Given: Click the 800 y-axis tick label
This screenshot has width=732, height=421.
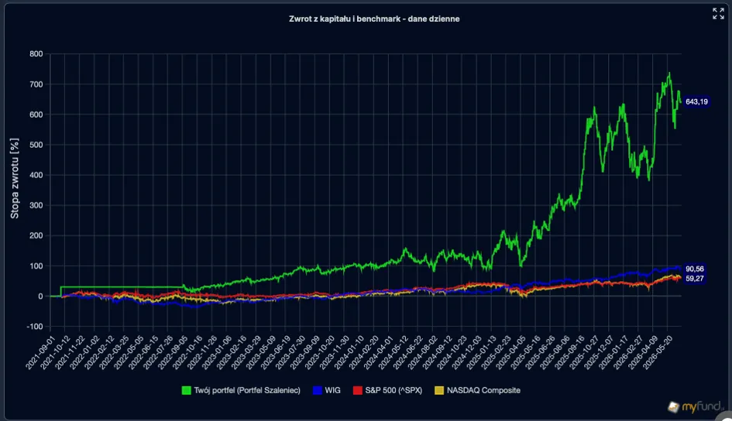Looking at the screenshot, I should 36,54.
